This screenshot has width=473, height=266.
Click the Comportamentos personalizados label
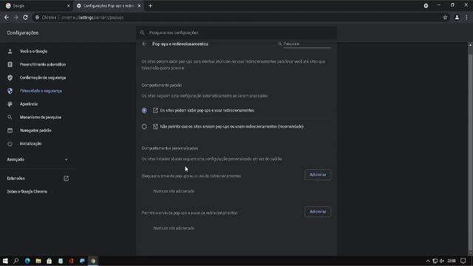point(170,149)
